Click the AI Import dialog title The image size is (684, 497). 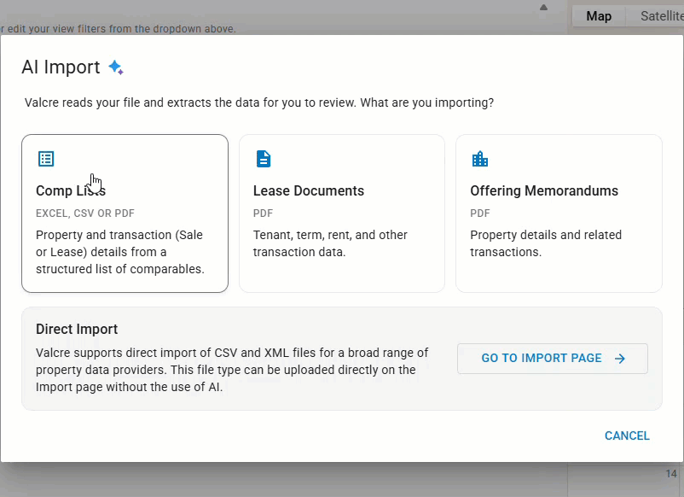61,67
